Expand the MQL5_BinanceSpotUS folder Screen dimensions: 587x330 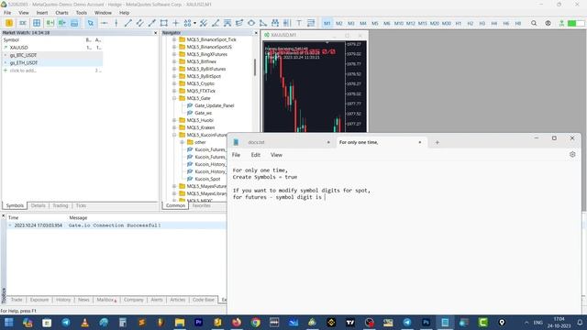click(x=174, y=47)
